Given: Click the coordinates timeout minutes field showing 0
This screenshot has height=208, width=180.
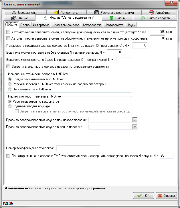Looking at the screenshot, I should pyautogui.click(x=157, y=38).
